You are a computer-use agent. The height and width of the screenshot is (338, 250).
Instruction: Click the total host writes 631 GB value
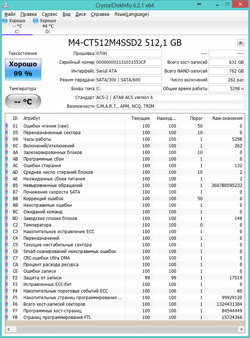tap(227, 62)
